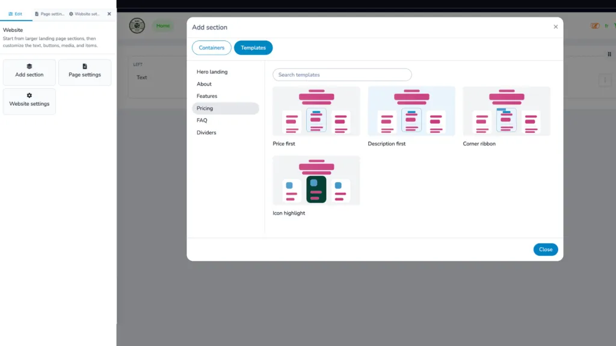The image size is (616, 346).
Task: Click the site logo in page header
Action: point(137,26)
